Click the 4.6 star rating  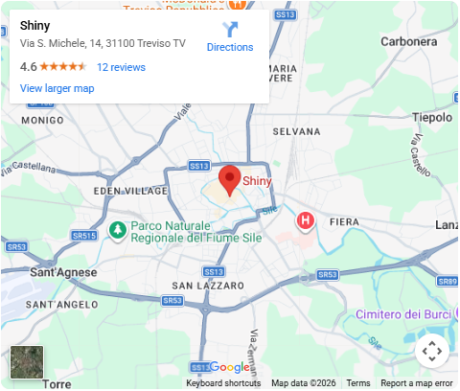[53, 67]
